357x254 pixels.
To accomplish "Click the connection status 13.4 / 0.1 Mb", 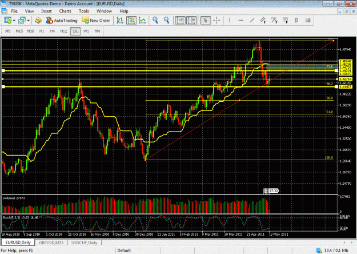I will (x=332, y=251).
